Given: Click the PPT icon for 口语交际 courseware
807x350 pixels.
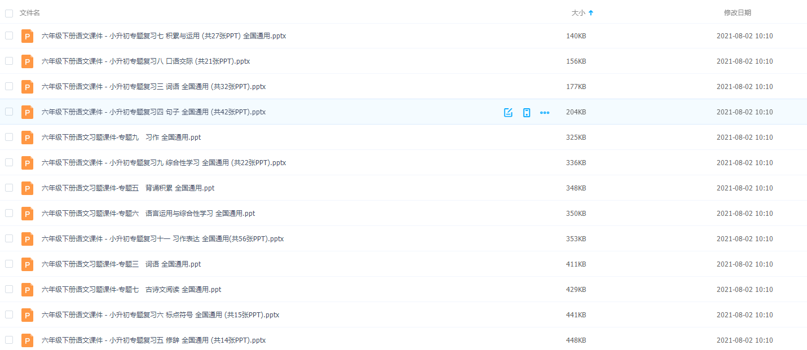Looking at the screenshot, I should point(27,61).
